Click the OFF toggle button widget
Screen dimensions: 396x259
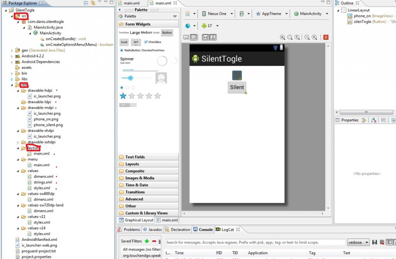(136, 42)
